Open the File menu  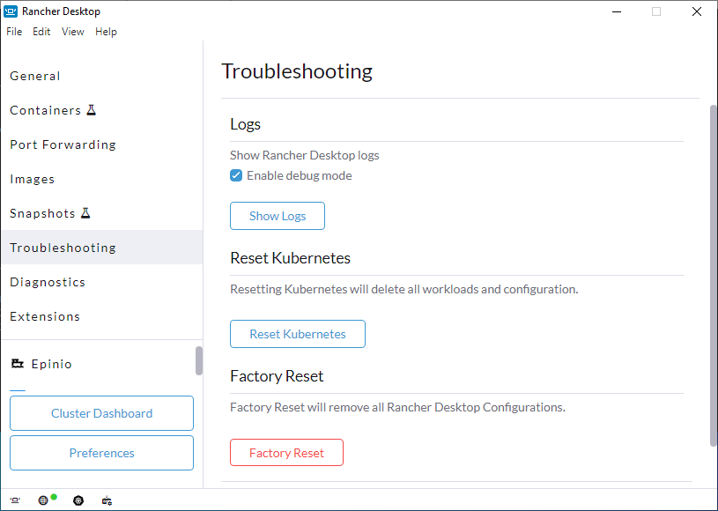point(14,32)
